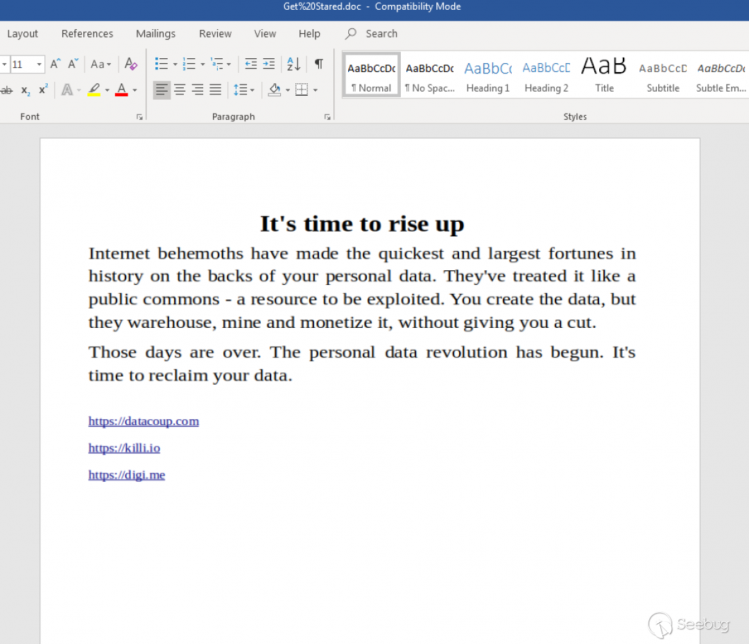Screen dimensions: 749x644
Task: Switch to the Mailings tab
Action: [x=155, y=33]
